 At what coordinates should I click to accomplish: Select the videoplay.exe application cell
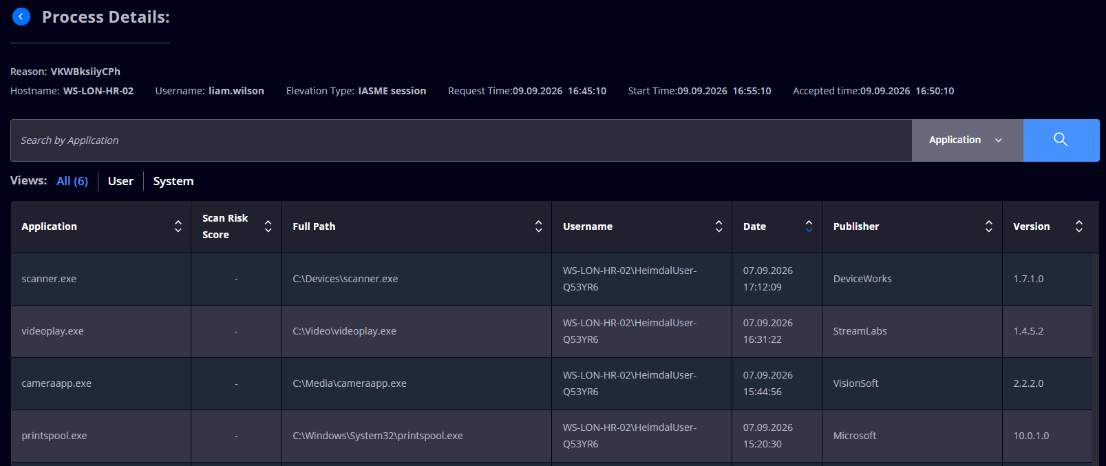100,331
